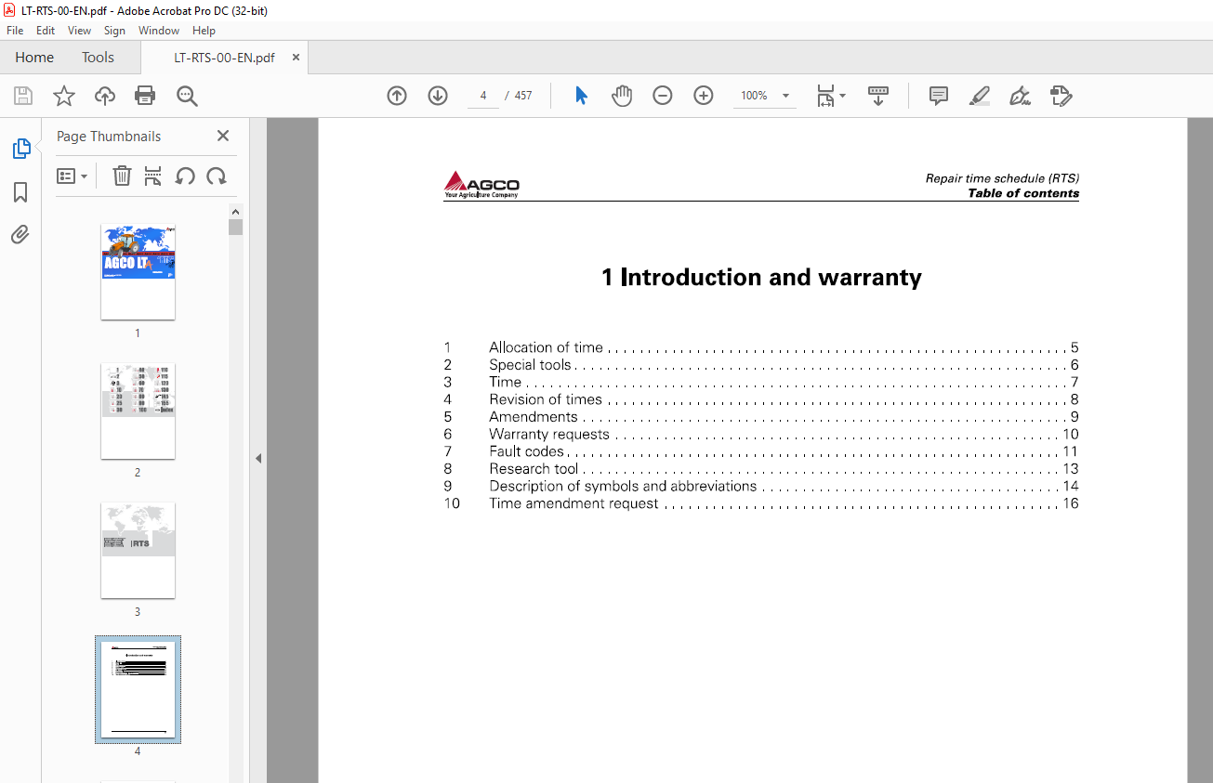Activate the Selection arrow tool
1213x783 pixels.
581,96
